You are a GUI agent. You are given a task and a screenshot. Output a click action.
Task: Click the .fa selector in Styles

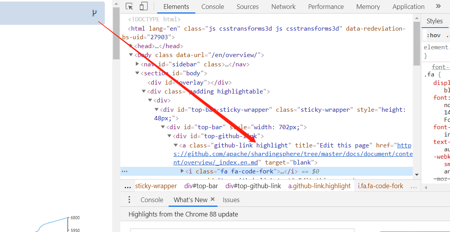pos(429,75)
